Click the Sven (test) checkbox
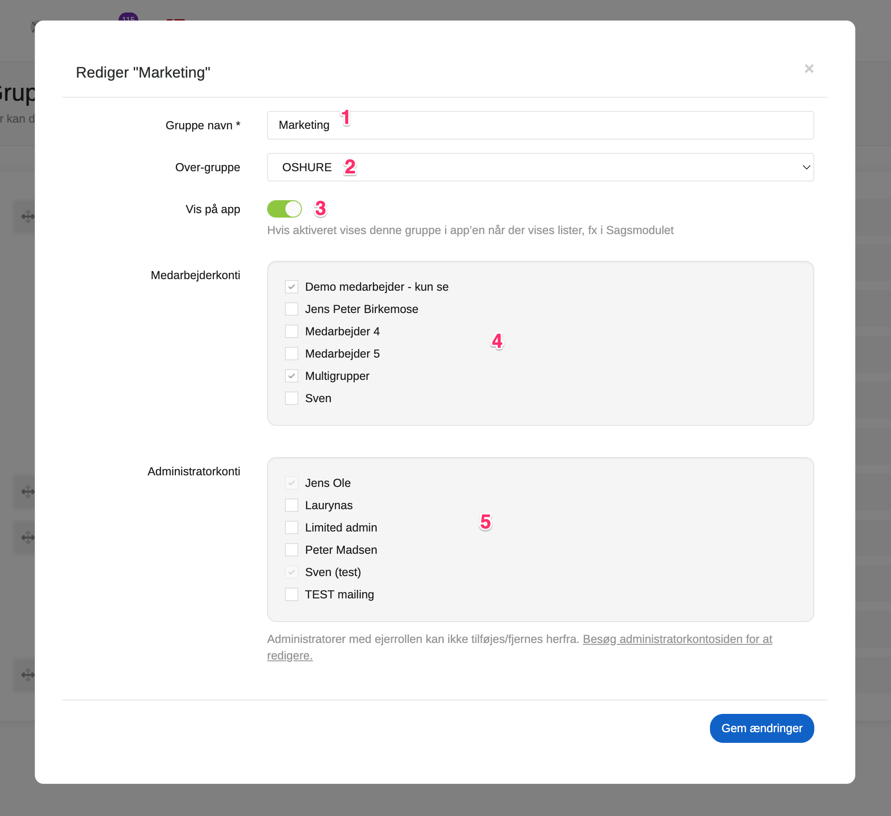Viewport: 891px width, 816px height. click(292, 572)
